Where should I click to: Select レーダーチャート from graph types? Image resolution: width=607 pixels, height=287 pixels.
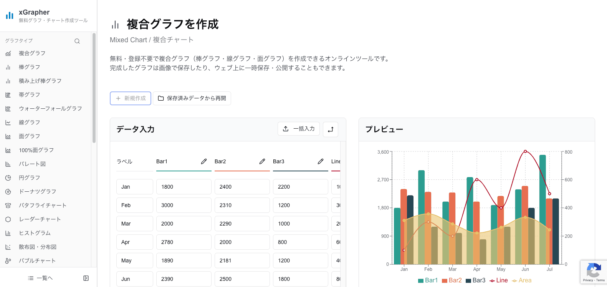40,219
